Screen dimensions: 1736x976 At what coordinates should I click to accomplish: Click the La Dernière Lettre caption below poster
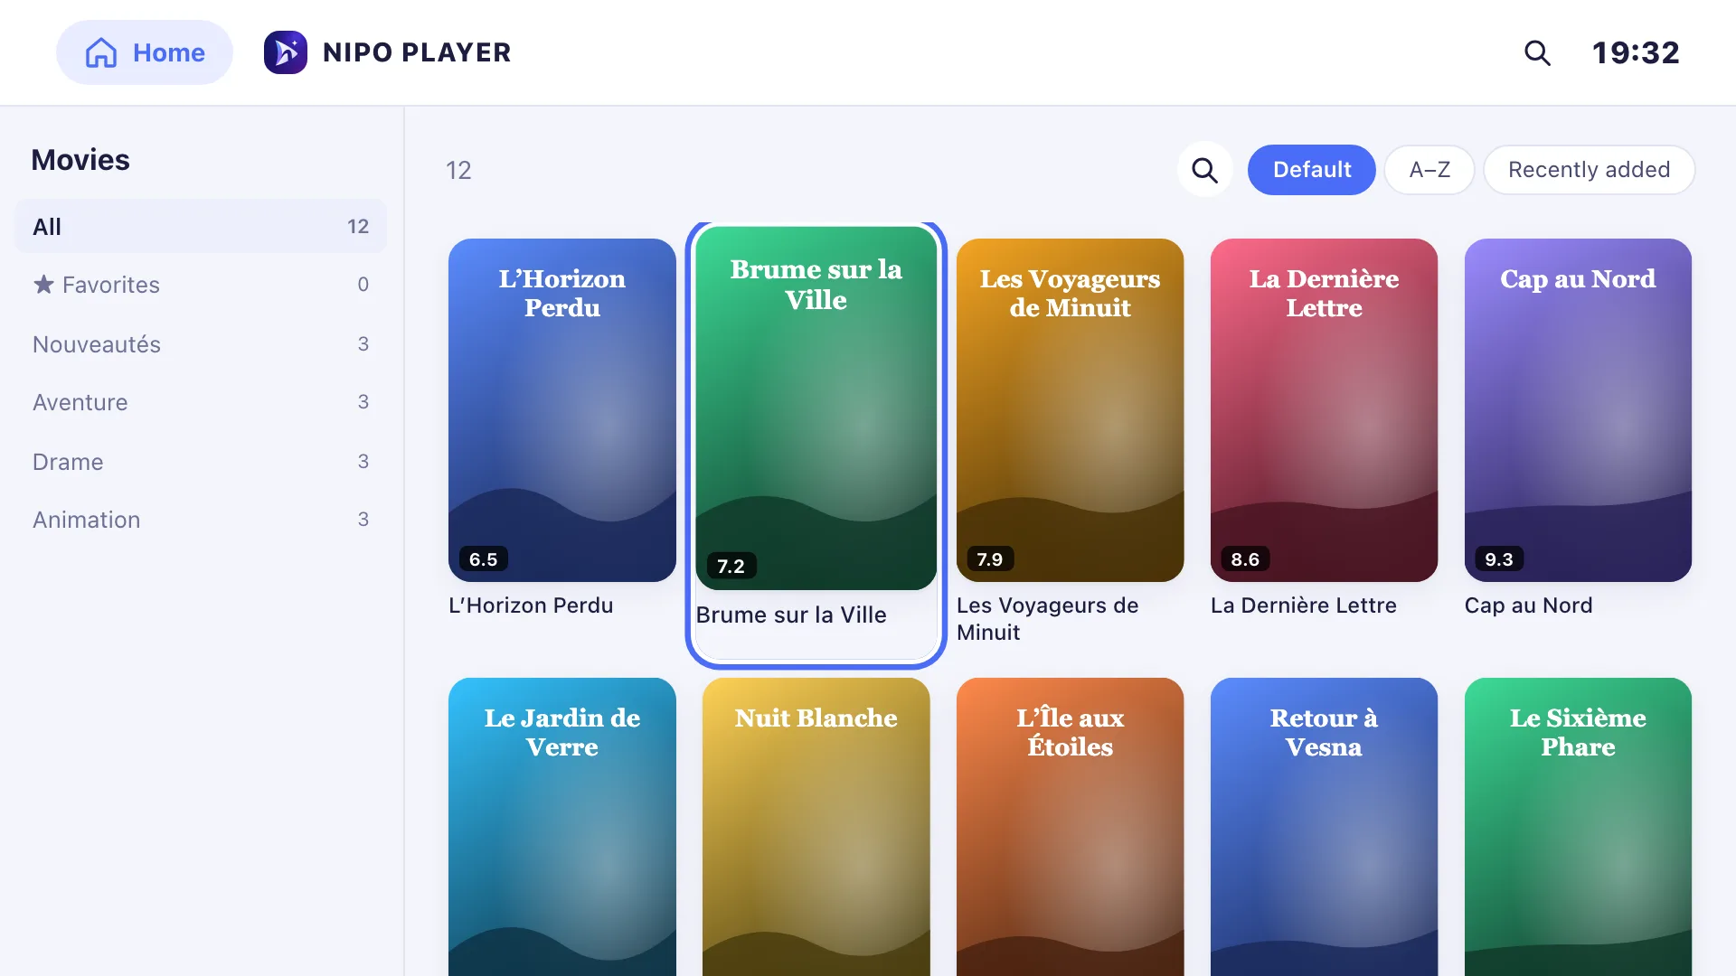pos(1303,605)
